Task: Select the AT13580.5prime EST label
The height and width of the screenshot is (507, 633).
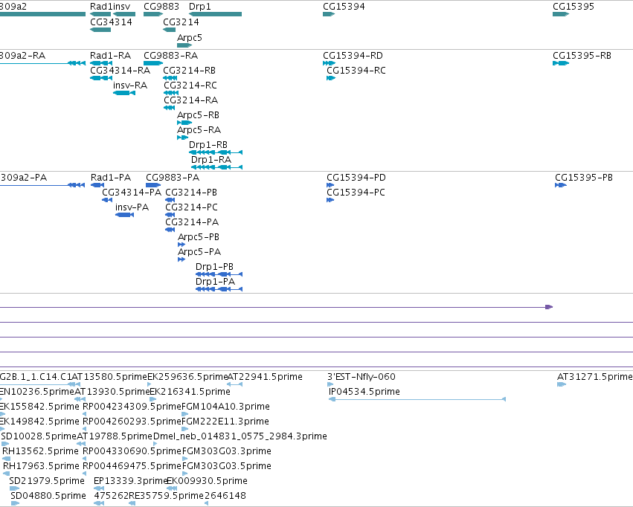Action: (x=111, y=377)
